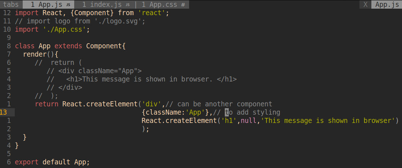The image size is (402, 168).
Task: Click 'Component{' in class declaration
Action: tap(106, 46)
